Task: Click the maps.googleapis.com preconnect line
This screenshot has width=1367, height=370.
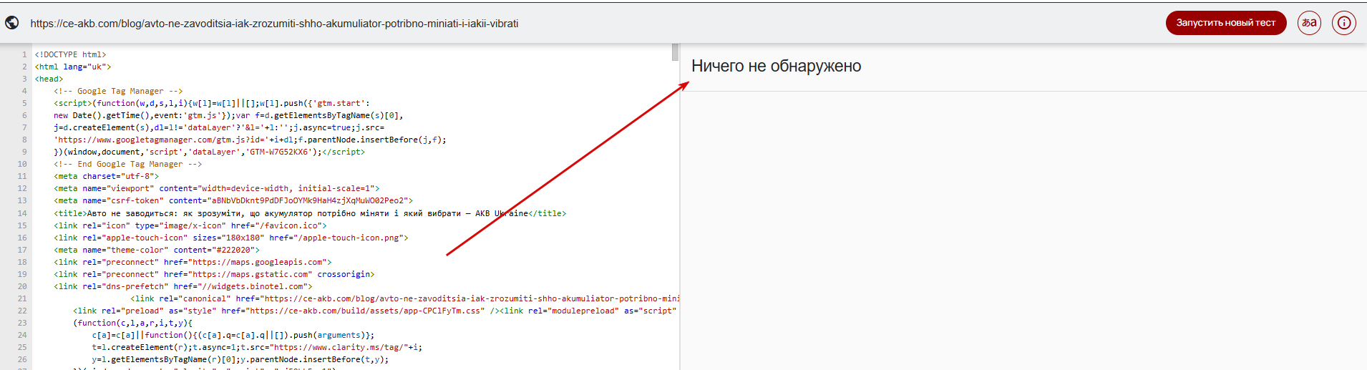Action: (x=193, y=262)
